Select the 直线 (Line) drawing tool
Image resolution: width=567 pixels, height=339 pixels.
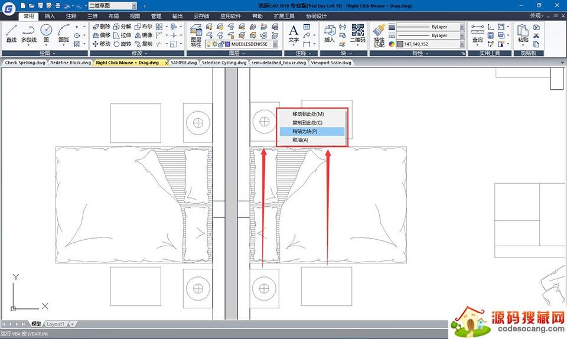(x=11, y=33)
